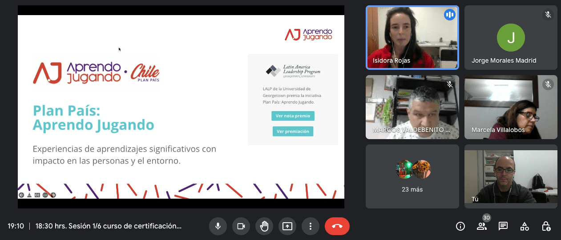Go to previous slide in presentation
The image size is (561, 240).
coord(21,195)
